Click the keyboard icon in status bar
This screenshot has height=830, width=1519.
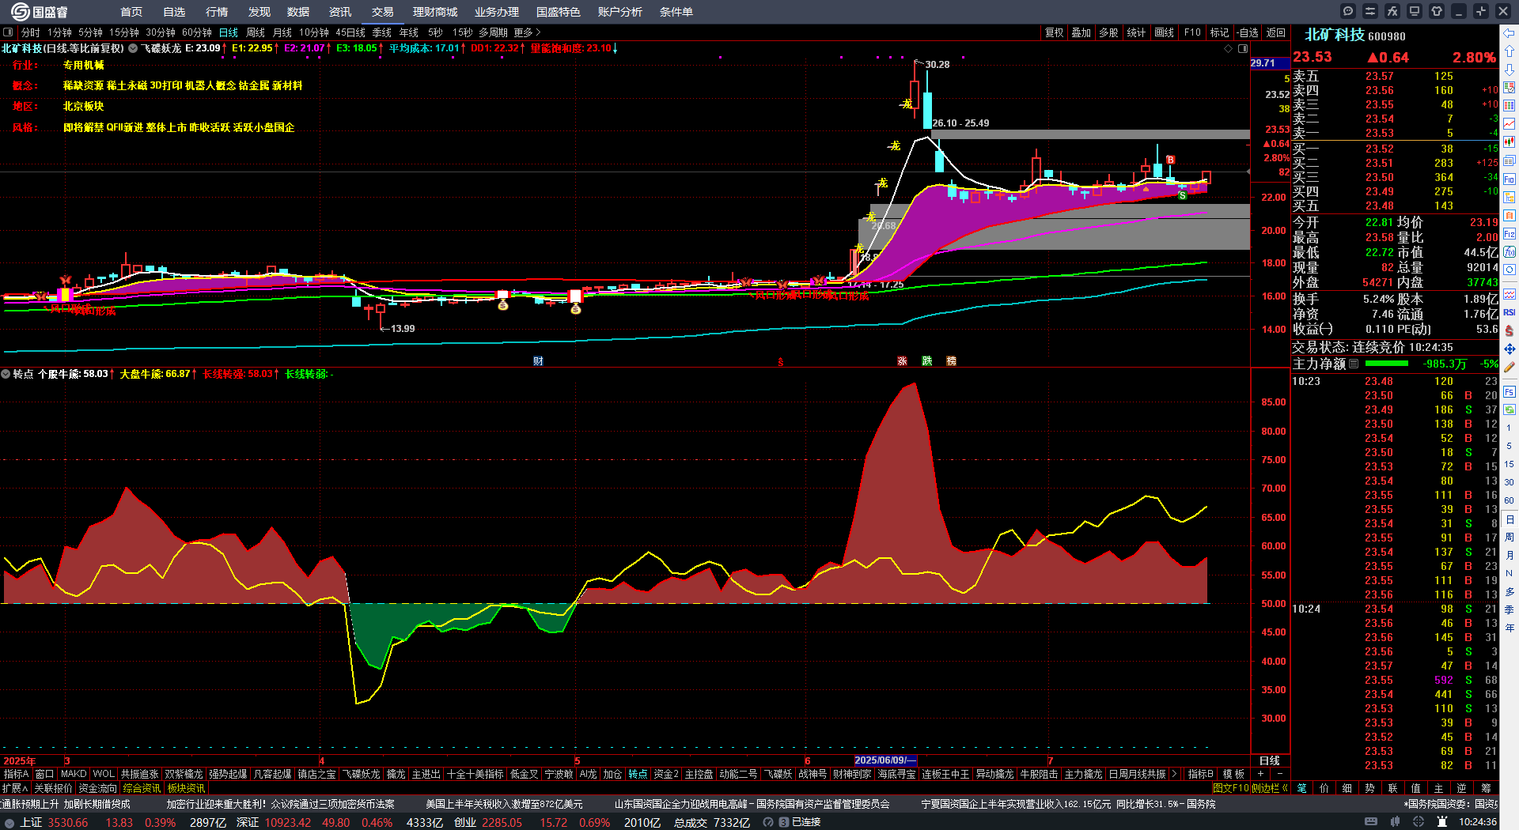coord(1372,822)
